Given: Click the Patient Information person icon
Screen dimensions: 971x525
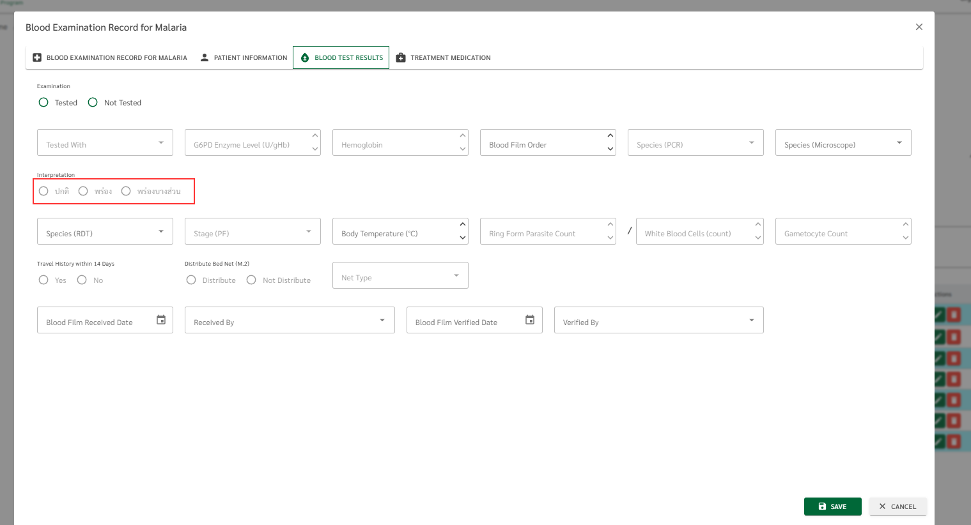Looking at the screenshot, I should tap(205, 57).
